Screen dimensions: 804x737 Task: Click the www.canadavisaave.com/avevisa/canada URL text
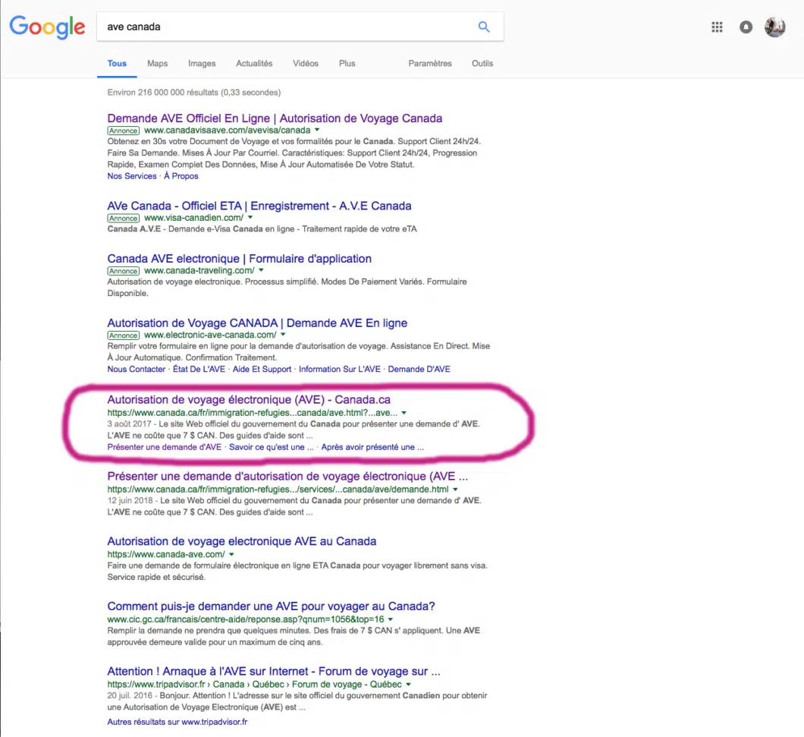coord(227,131)
